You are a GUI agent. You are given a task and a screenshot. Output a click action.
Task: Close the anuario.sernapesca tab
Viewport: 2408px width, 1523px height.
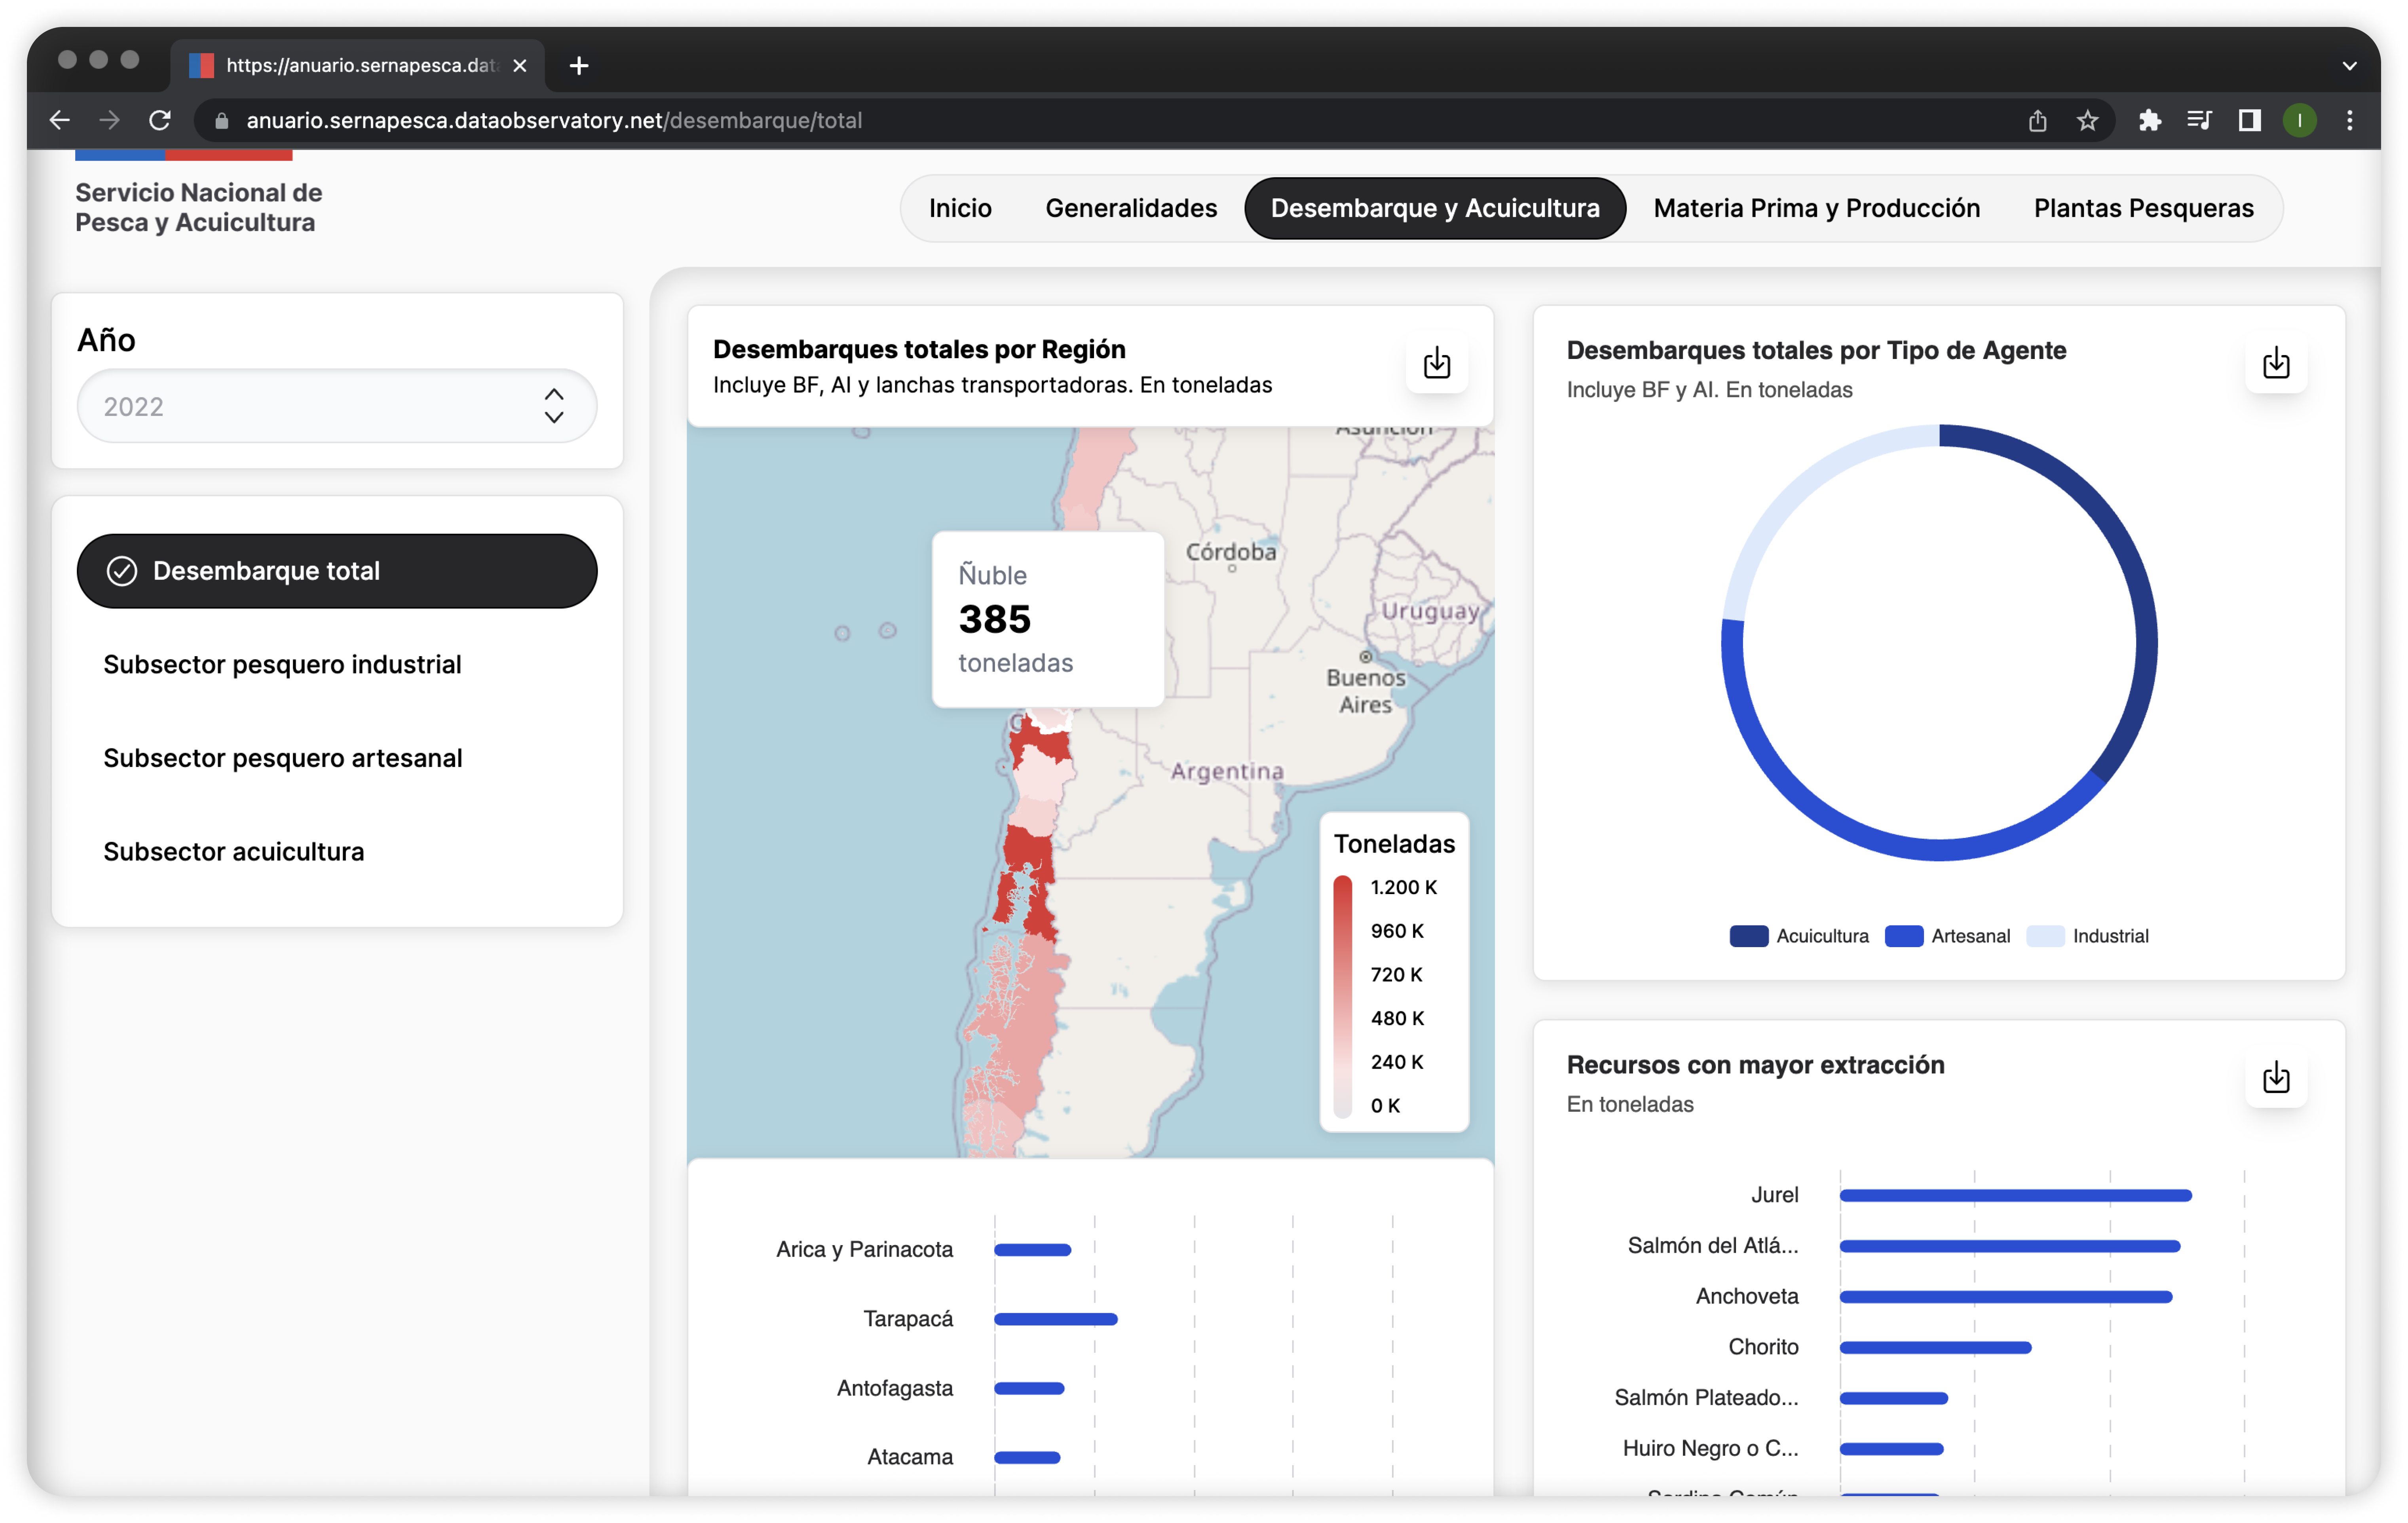520,66
